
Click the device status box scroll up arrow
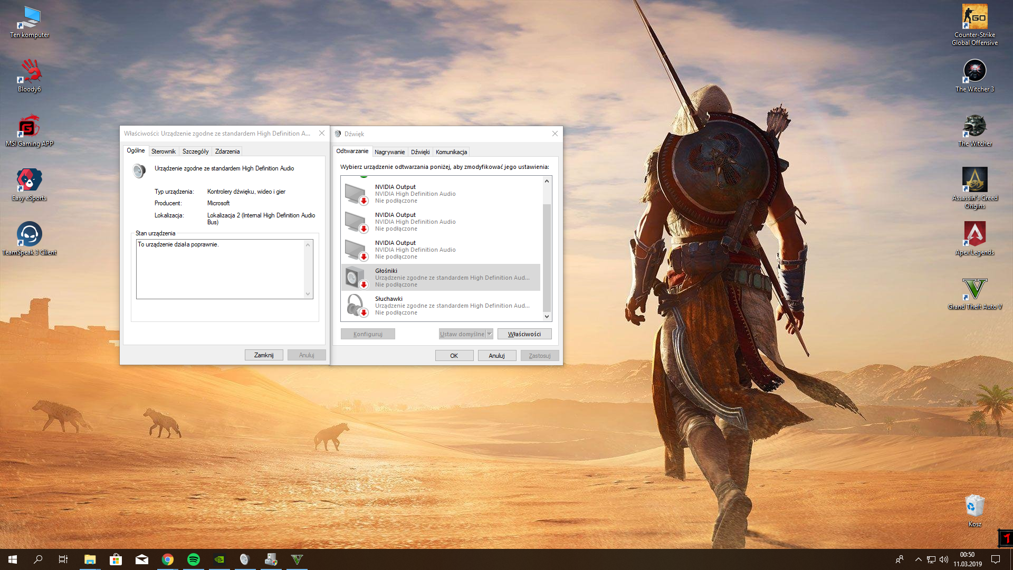click(x=308, y=244)
